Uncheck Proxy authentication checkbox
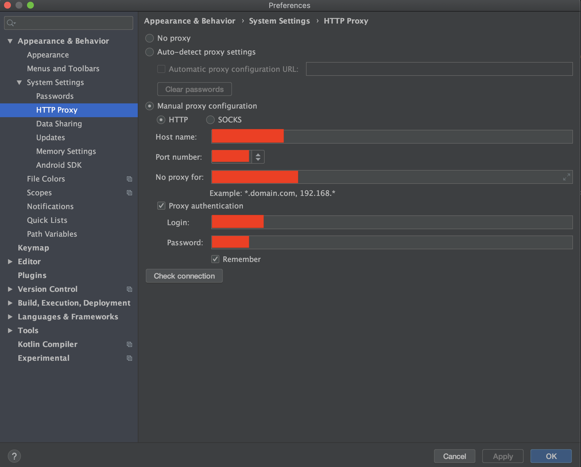The image size is (581, 467). 161,206
